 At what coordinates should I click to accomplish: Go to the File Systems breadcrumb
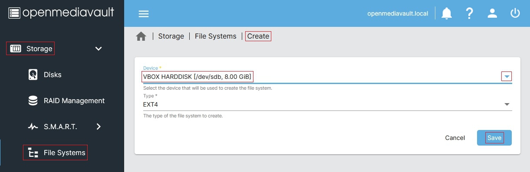click(x=216, y=36)
